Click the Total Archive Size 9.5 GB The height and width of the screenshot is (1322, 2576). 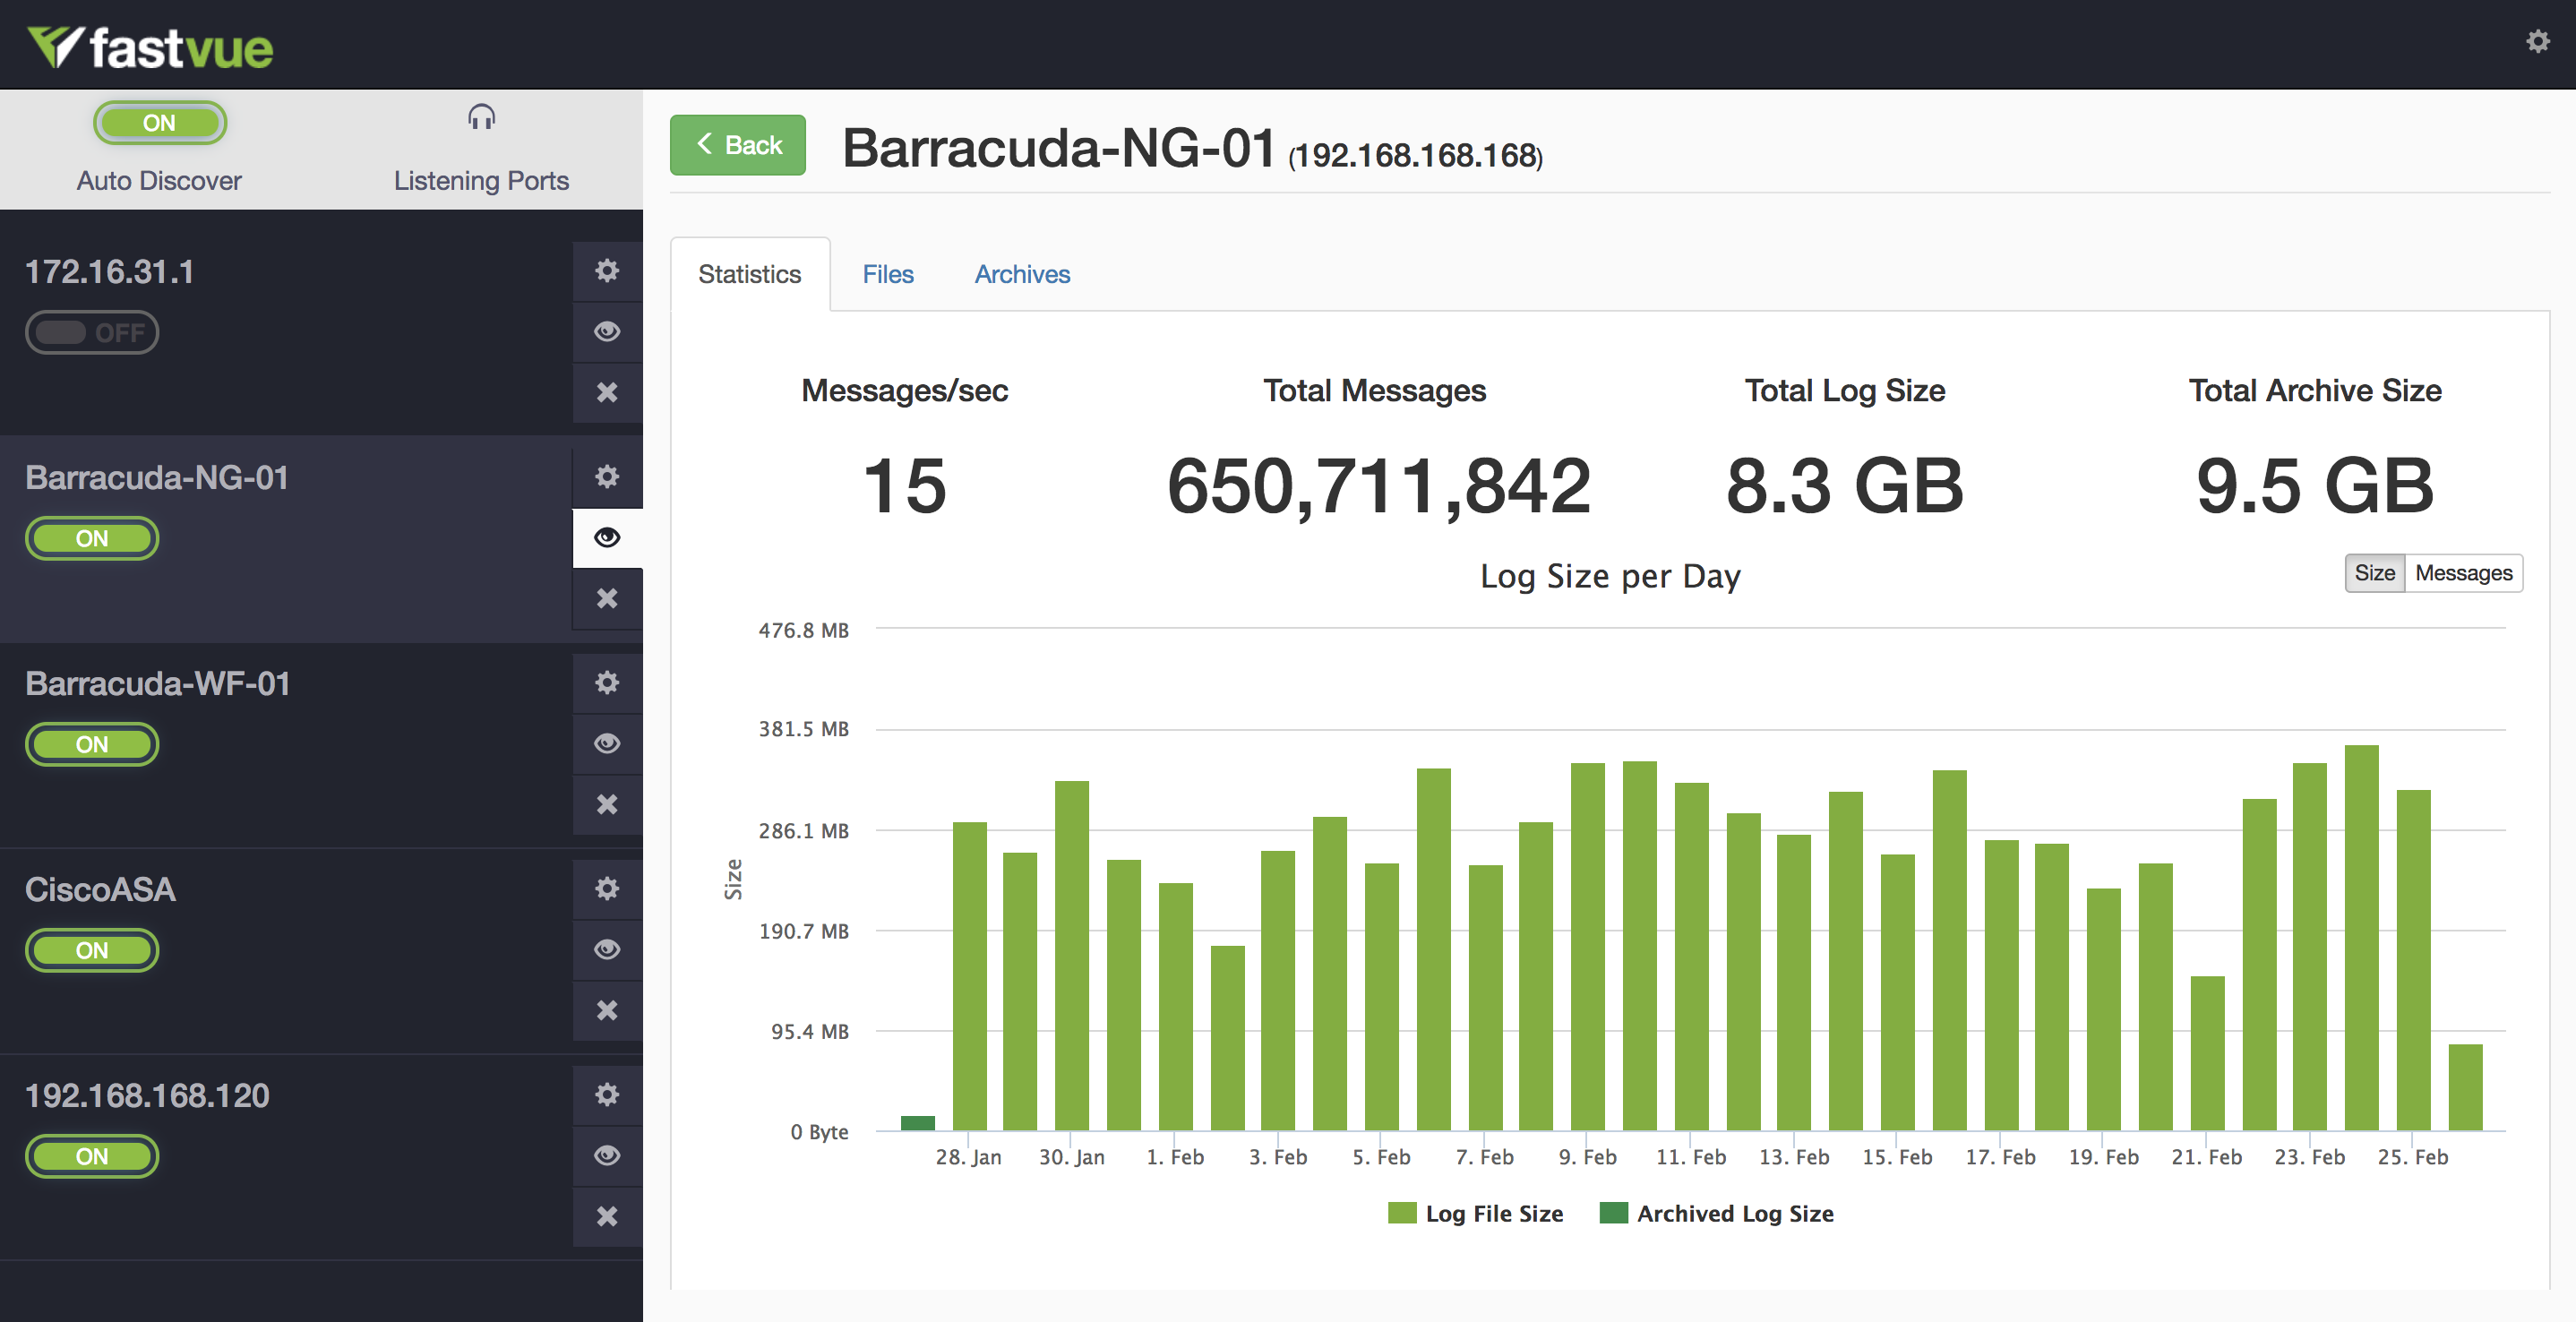pyautogui.click(x=2315, y=486)
